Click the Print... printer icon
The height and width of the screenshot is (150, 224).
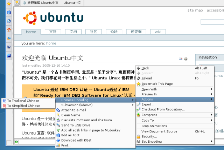click(x=58, y=145)
